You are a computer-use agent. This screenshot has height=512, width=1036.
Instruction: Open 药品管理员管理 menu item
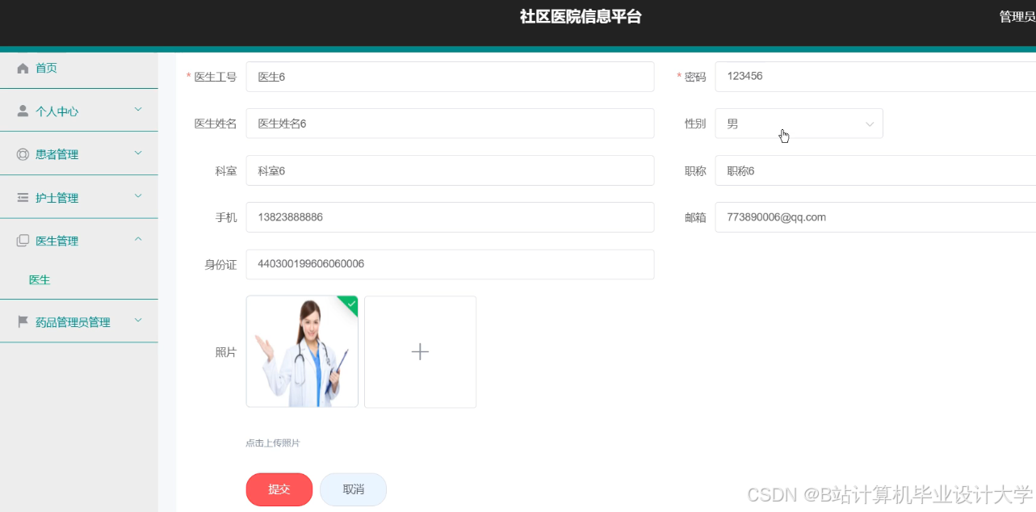(x=79, y=322)
